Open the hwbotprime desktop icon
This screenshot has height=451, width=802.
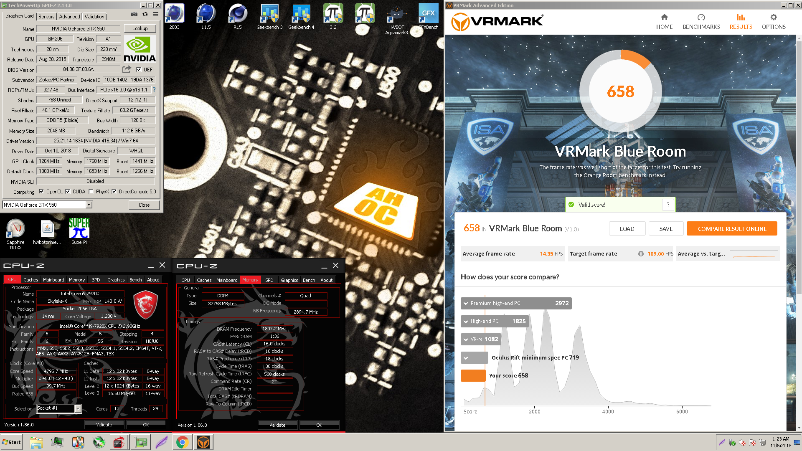47,232
